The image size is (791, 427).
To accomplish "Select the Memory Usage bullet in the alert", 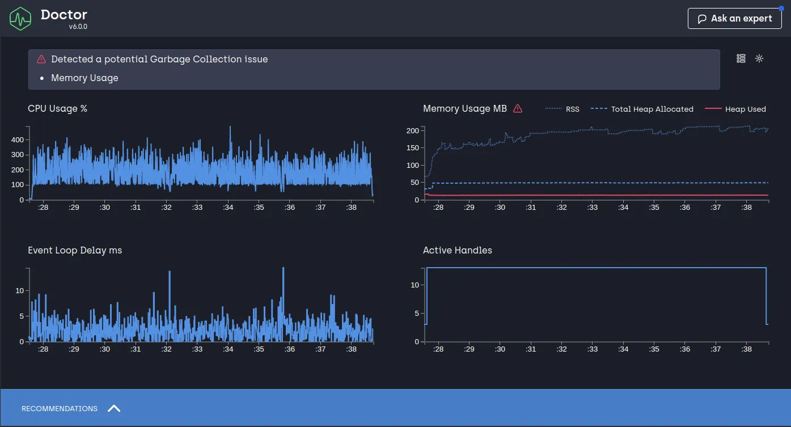I will click(84, 78).
